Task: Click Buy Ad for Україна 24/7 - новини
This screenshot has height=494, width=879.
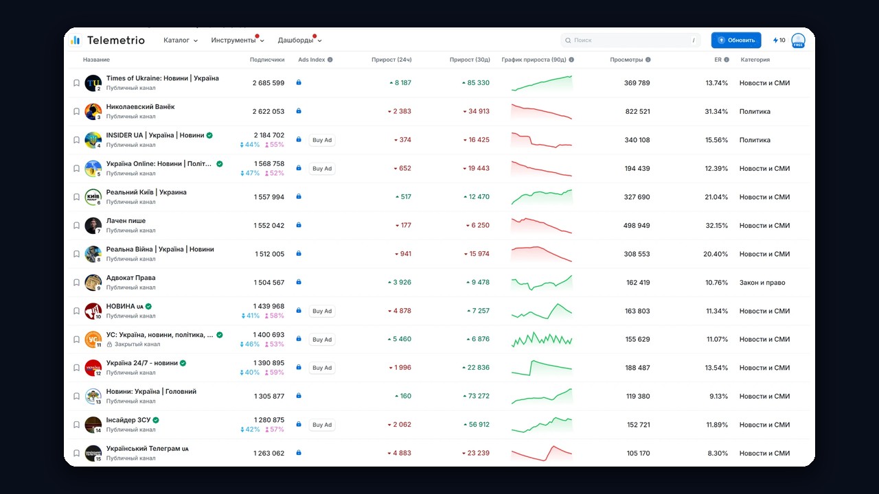Action: coord(322,368)
